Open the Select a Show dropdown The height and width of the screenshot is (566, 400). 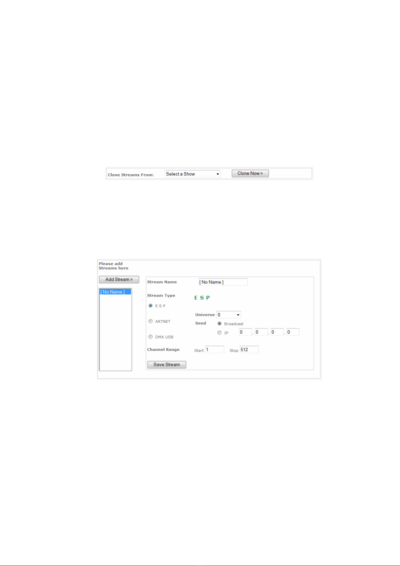coord(192,174)
